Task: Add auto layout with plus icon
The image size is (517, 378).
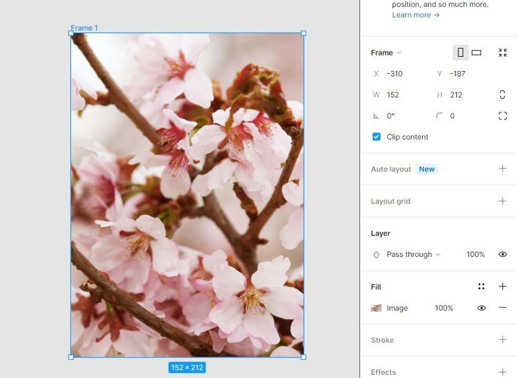Action: 502,168
